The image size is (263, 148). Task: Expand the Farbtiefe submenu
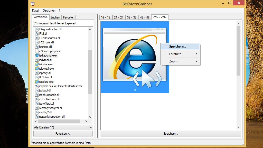[x=180, y=54]
